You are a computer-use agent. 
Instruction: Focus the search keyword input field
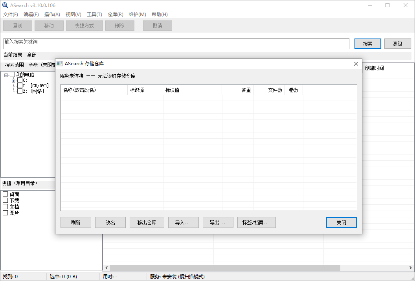click(x=176, y=44)
